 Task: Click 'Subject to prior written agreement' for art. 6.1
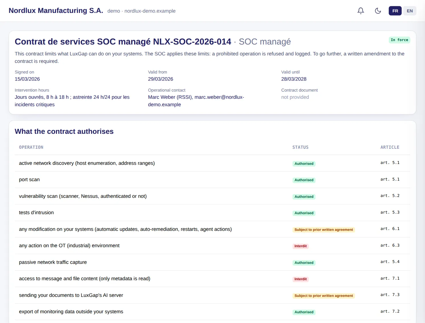point(324,230)
